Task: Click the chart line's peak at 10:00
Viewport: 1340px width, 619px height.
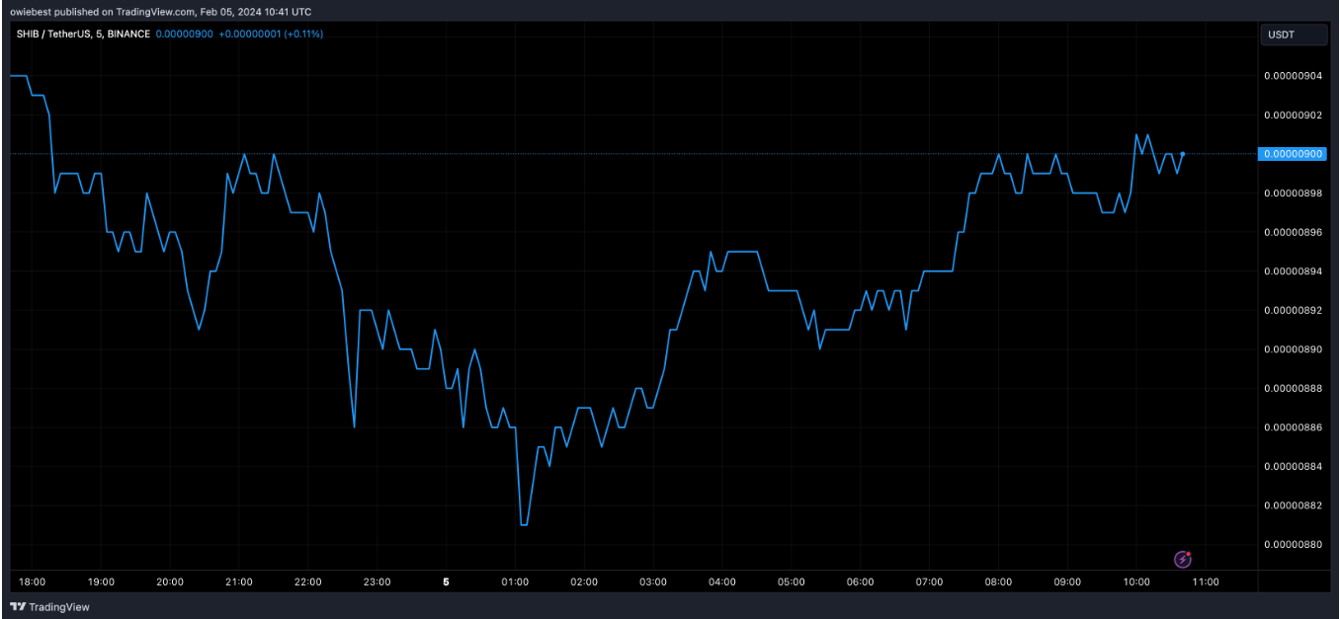Action: pyautogui.click(x=1136, y=134)
